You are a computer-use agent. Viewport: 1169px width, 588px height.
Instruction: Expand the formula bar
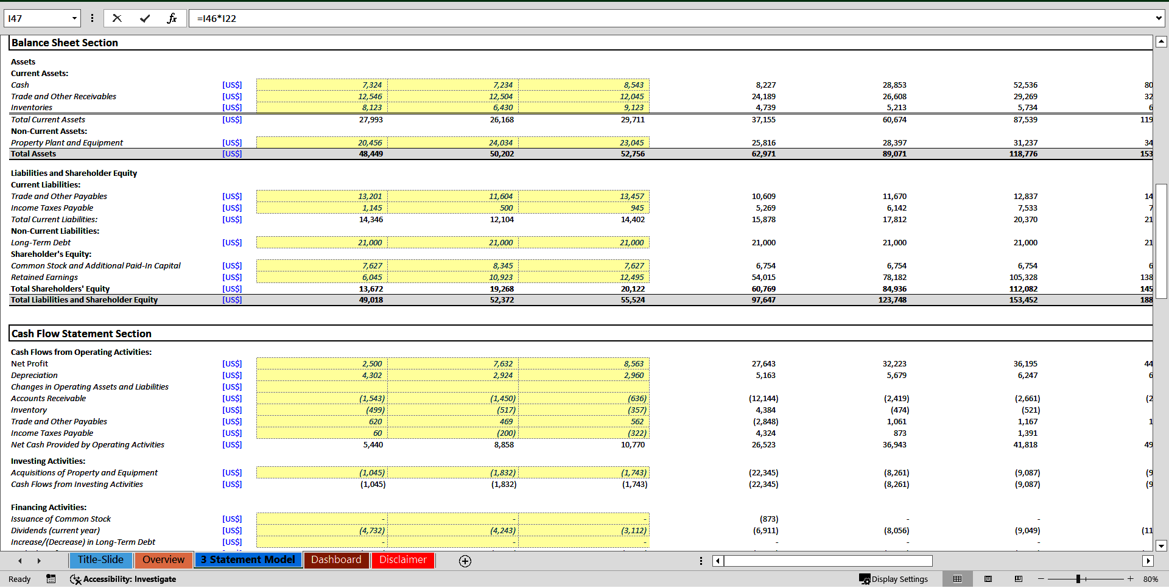pyautogui.click(x=1159, y=18)
